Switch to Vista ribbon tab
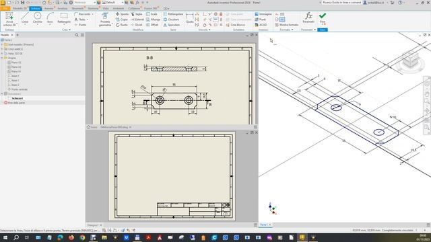The height and width of the screenshot is (242, 431). [x=106, y=9]
